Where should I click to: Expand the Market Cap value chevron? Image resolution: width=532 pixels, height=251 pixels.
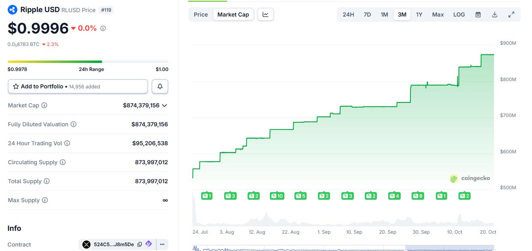click(x=164, y=105)
